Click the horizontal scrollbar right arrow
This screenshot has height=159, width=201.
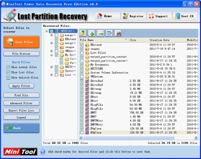[196, 138]
